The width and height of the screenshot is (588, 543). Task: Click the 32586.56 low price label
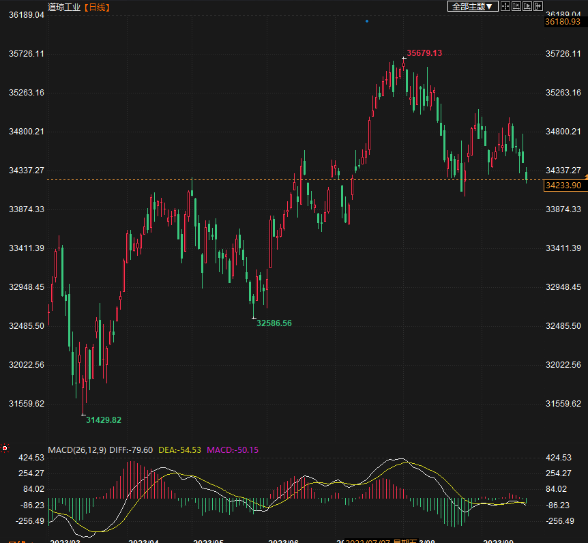pos(274,323)
